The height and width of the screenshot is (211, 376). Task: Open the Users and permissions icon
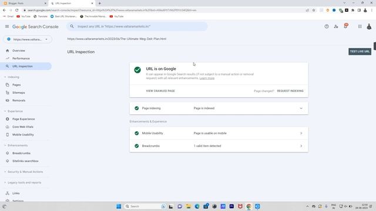(336, 26)
